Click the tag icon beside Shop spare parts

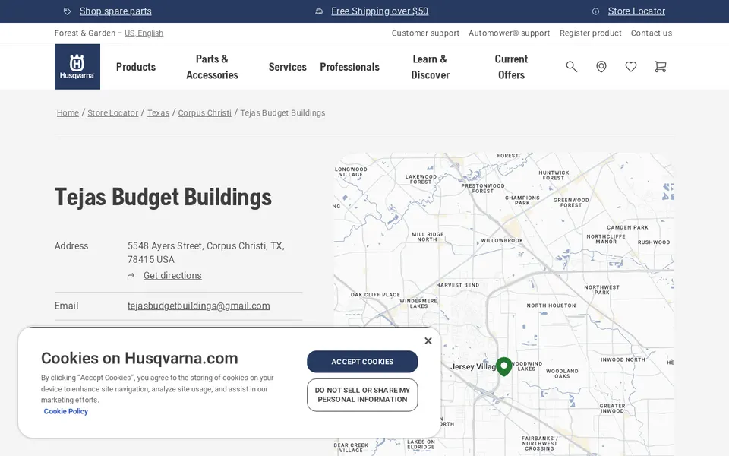coord(68,11)
